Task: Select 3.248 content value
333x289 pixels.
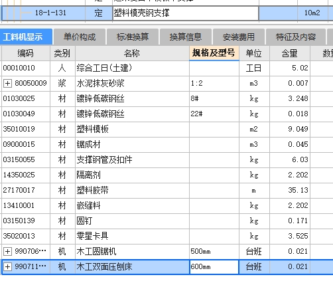Action: (290, 98)
